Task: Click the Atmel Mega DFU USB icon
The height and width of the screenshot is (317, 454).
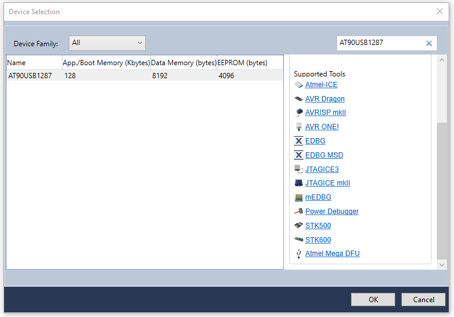Action: click(x=299, y=254)
